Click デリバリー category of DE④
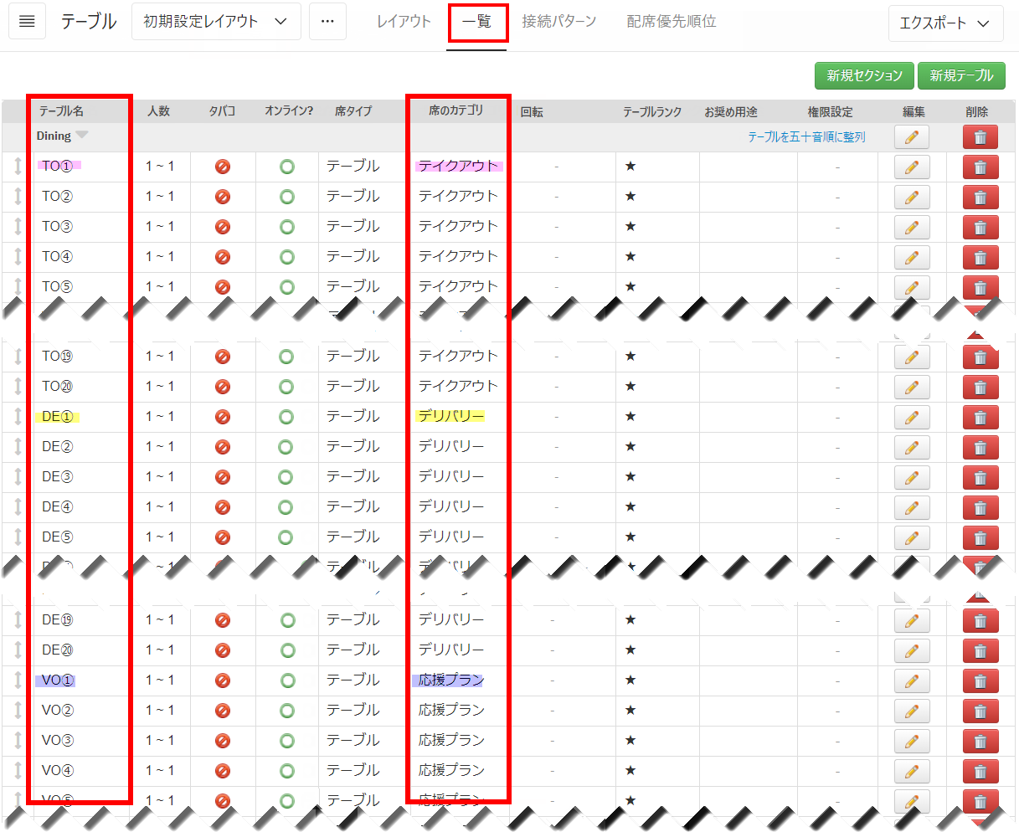Viewport: 1019px width, 832px height. (451, 506)
